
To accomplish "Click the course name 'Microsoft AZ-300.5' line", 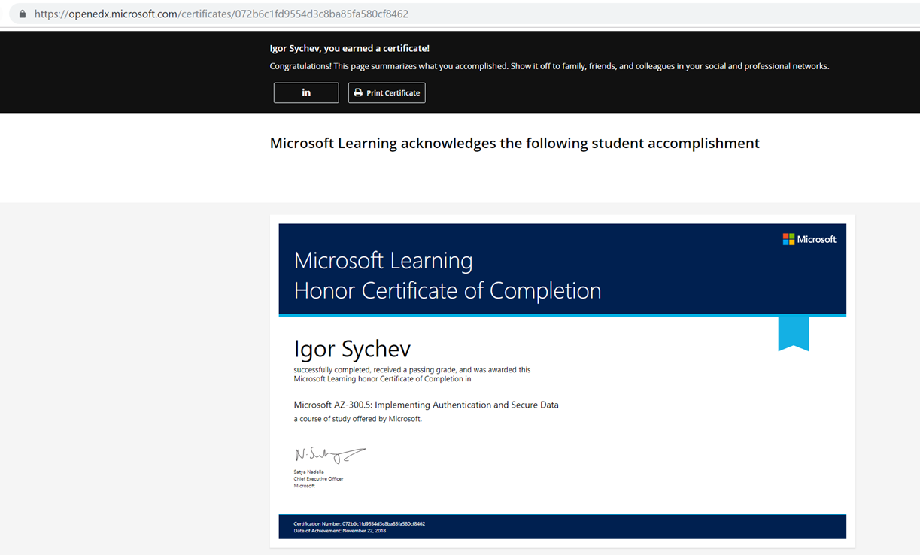I will (x=427, y=405).
